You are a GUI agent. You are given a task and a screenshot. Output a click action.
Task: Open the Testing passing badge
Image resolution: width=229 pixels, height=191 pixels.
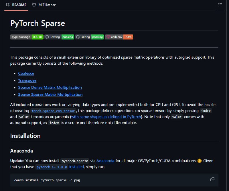[x=59, y=37]
